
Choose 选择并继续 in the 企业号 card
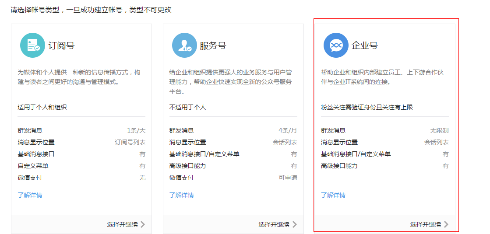[x=426, y=224]
